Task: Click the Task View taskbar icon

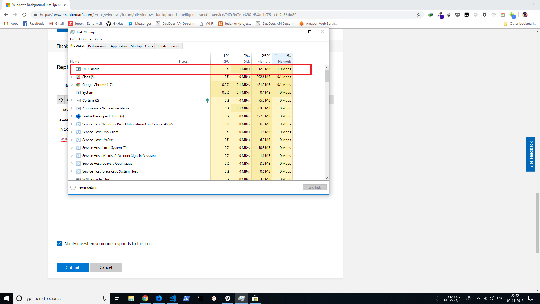Action: [x=117, y=298]
